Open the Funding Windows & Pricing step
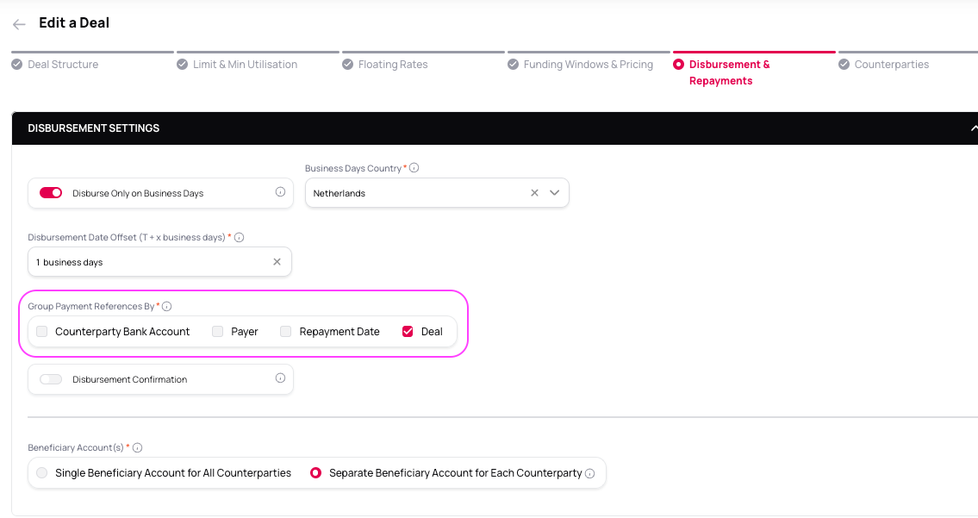Viewport: 978px width, 518px height. (588, 65)
